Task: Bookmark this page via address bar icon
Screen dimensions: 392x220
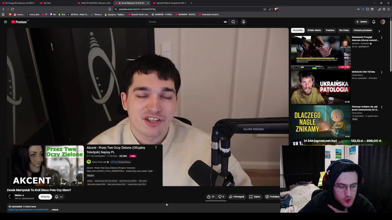Action: pyautogui.click(x=110, y=9)
